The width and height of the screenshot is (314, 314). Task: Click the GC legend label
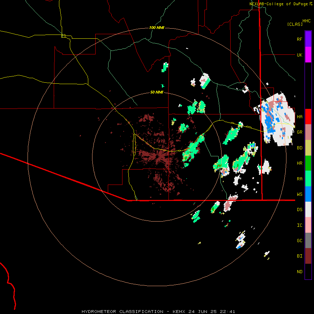tap(299, 240)
